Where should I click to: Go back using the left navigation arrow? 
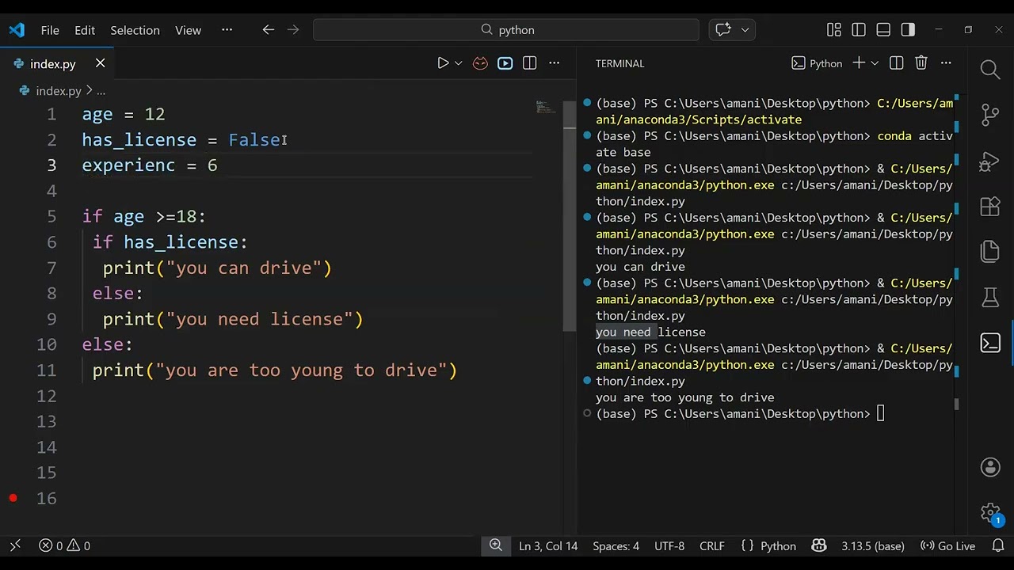coord(268,30)
